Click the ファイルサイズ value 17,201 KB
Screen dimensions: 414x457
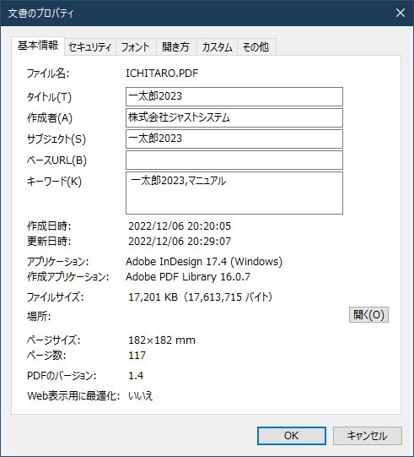[153, 297]
